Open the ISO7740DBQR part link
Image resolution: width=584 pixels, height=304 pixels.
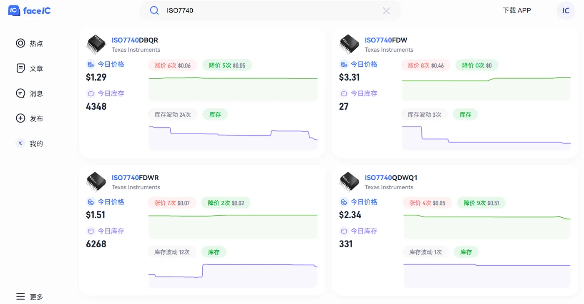click(135, 40)
